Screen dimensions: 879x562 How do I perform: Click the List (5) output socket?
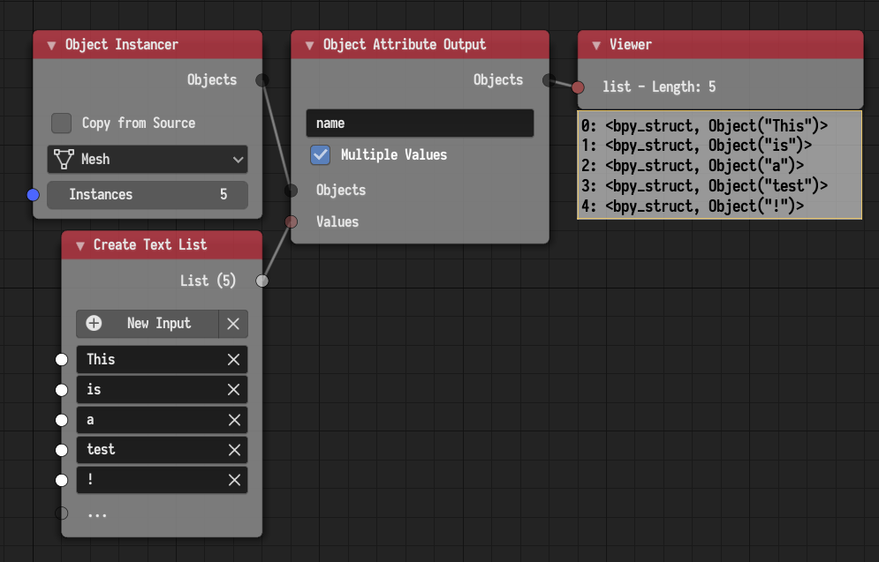click(261, 281)
